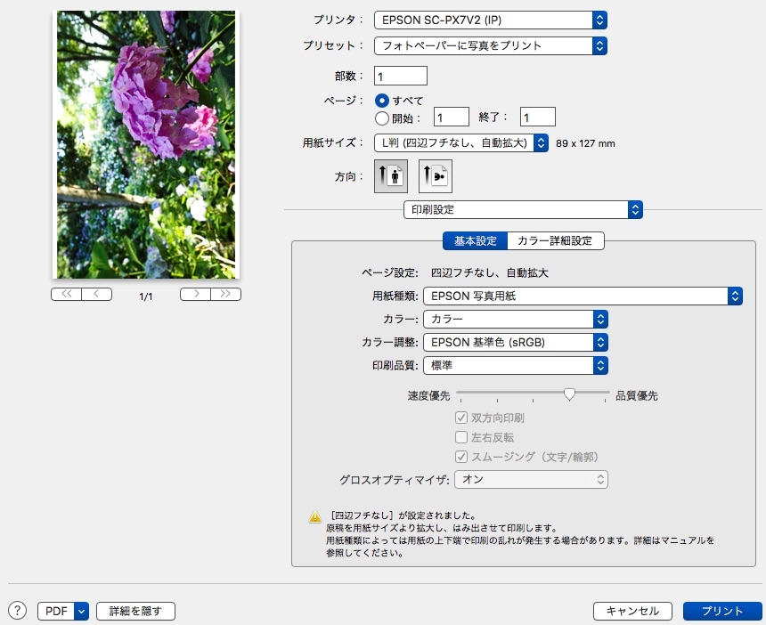766x625 pixels.
Task: Open the プリセット dropdown
Action: click(491, 46)
